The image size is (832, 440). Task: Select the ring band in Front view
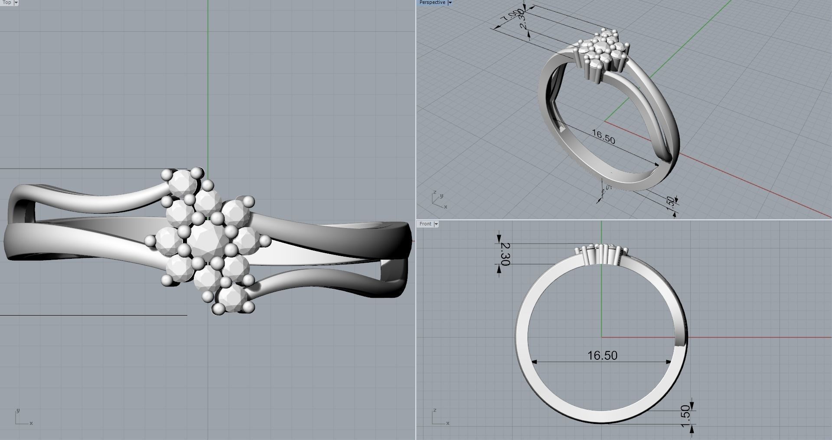(522, 337)
